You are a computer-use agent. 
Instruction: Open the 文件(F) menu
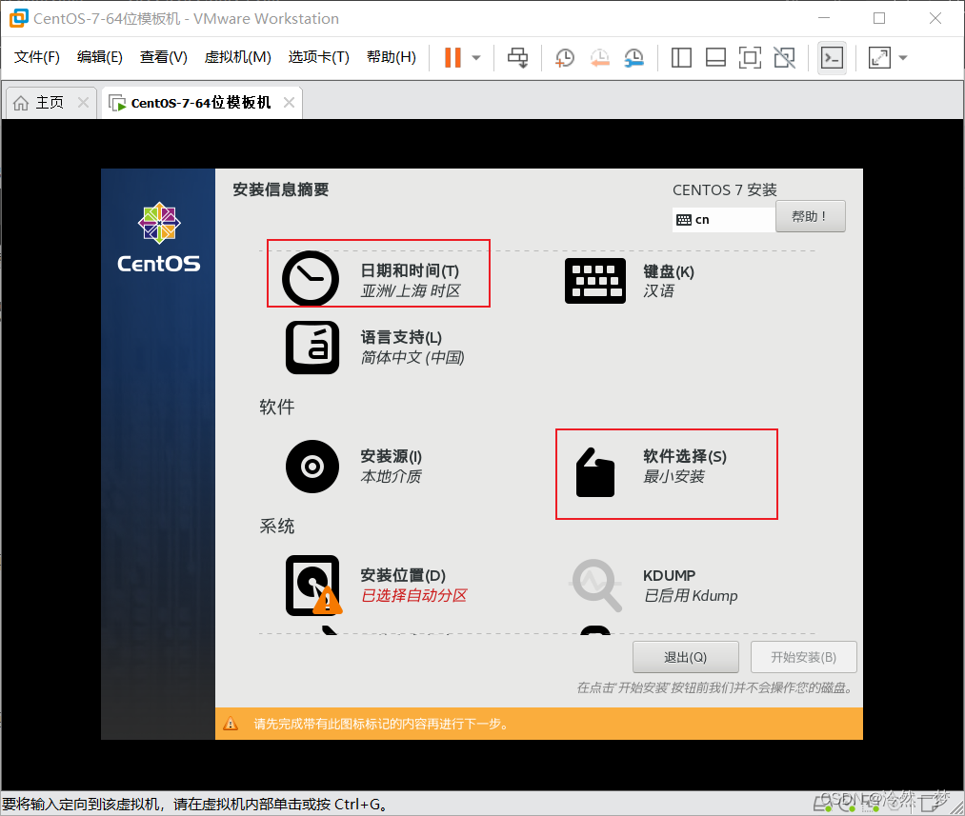tap(37, 57)
